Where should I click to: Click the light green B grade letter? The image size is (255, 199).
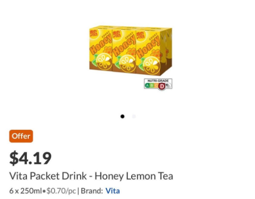pos(152,86)
